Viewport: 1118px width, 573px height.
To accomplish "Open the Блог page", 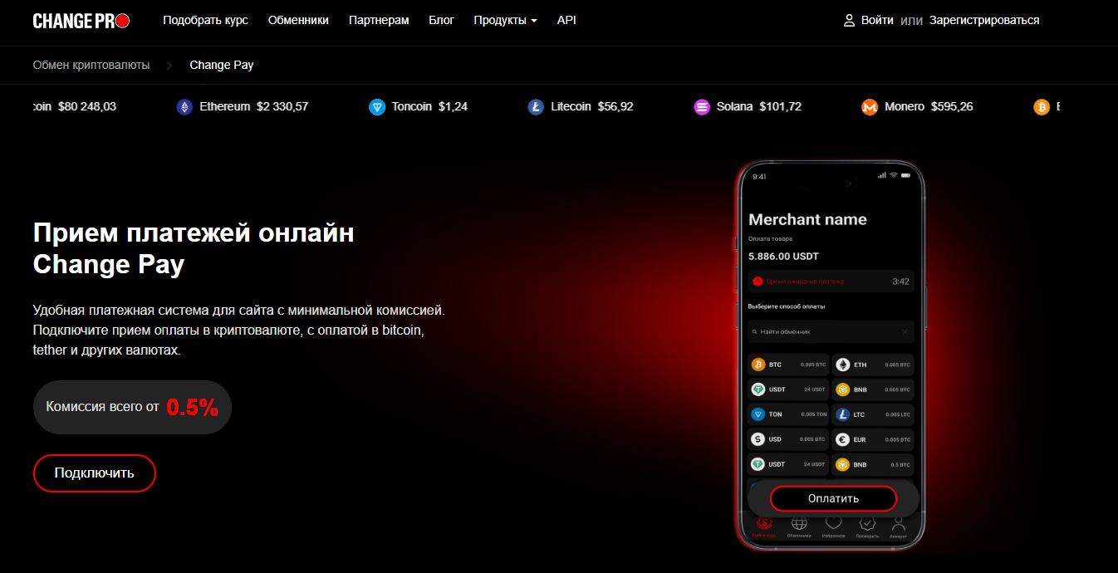I will (441, 20).
